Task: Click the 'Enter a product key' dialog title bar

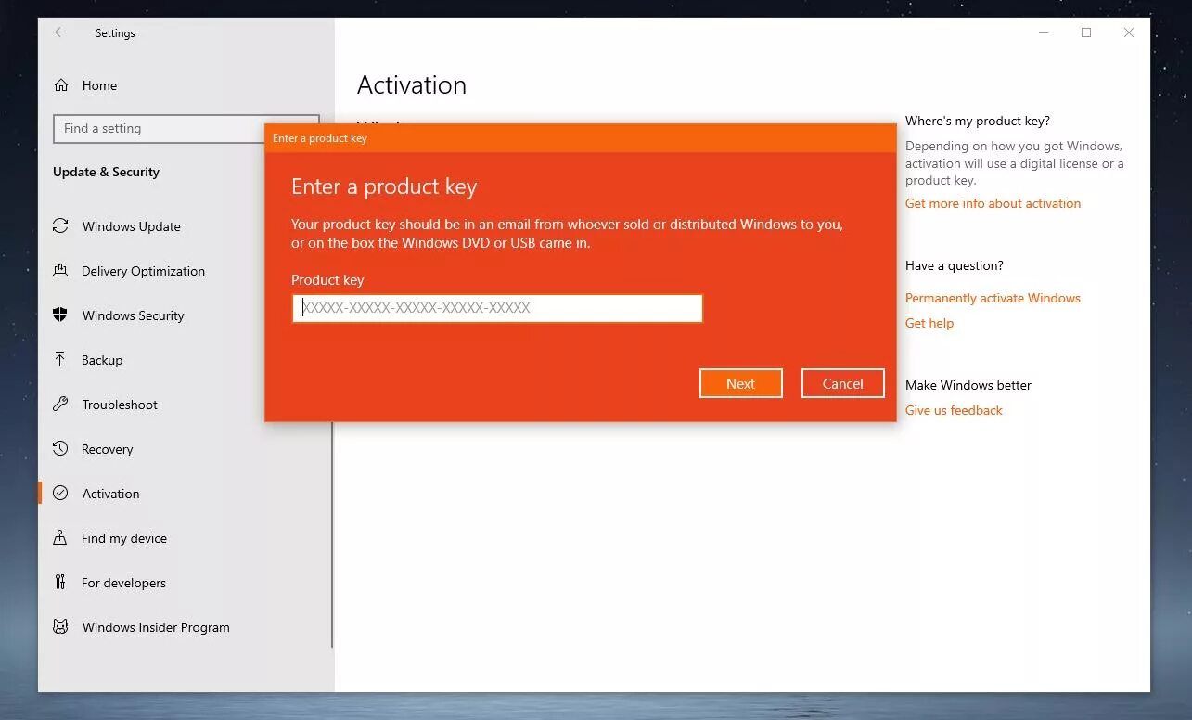Action: pyautogui.click(x=581, y=138)
